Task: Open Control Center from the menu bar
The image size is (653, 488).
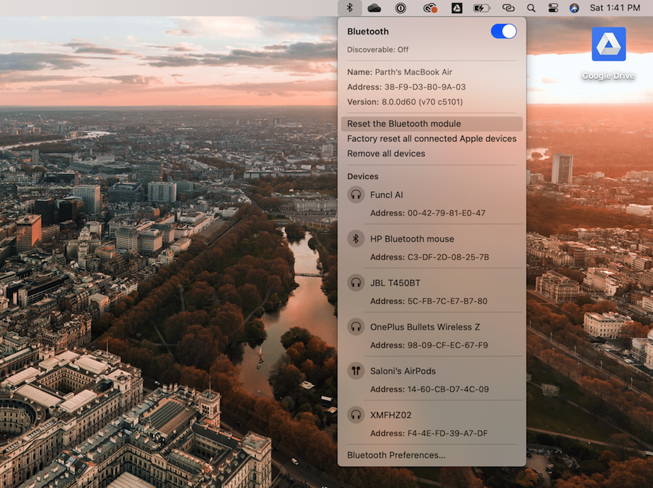Action: coord(552,8)
